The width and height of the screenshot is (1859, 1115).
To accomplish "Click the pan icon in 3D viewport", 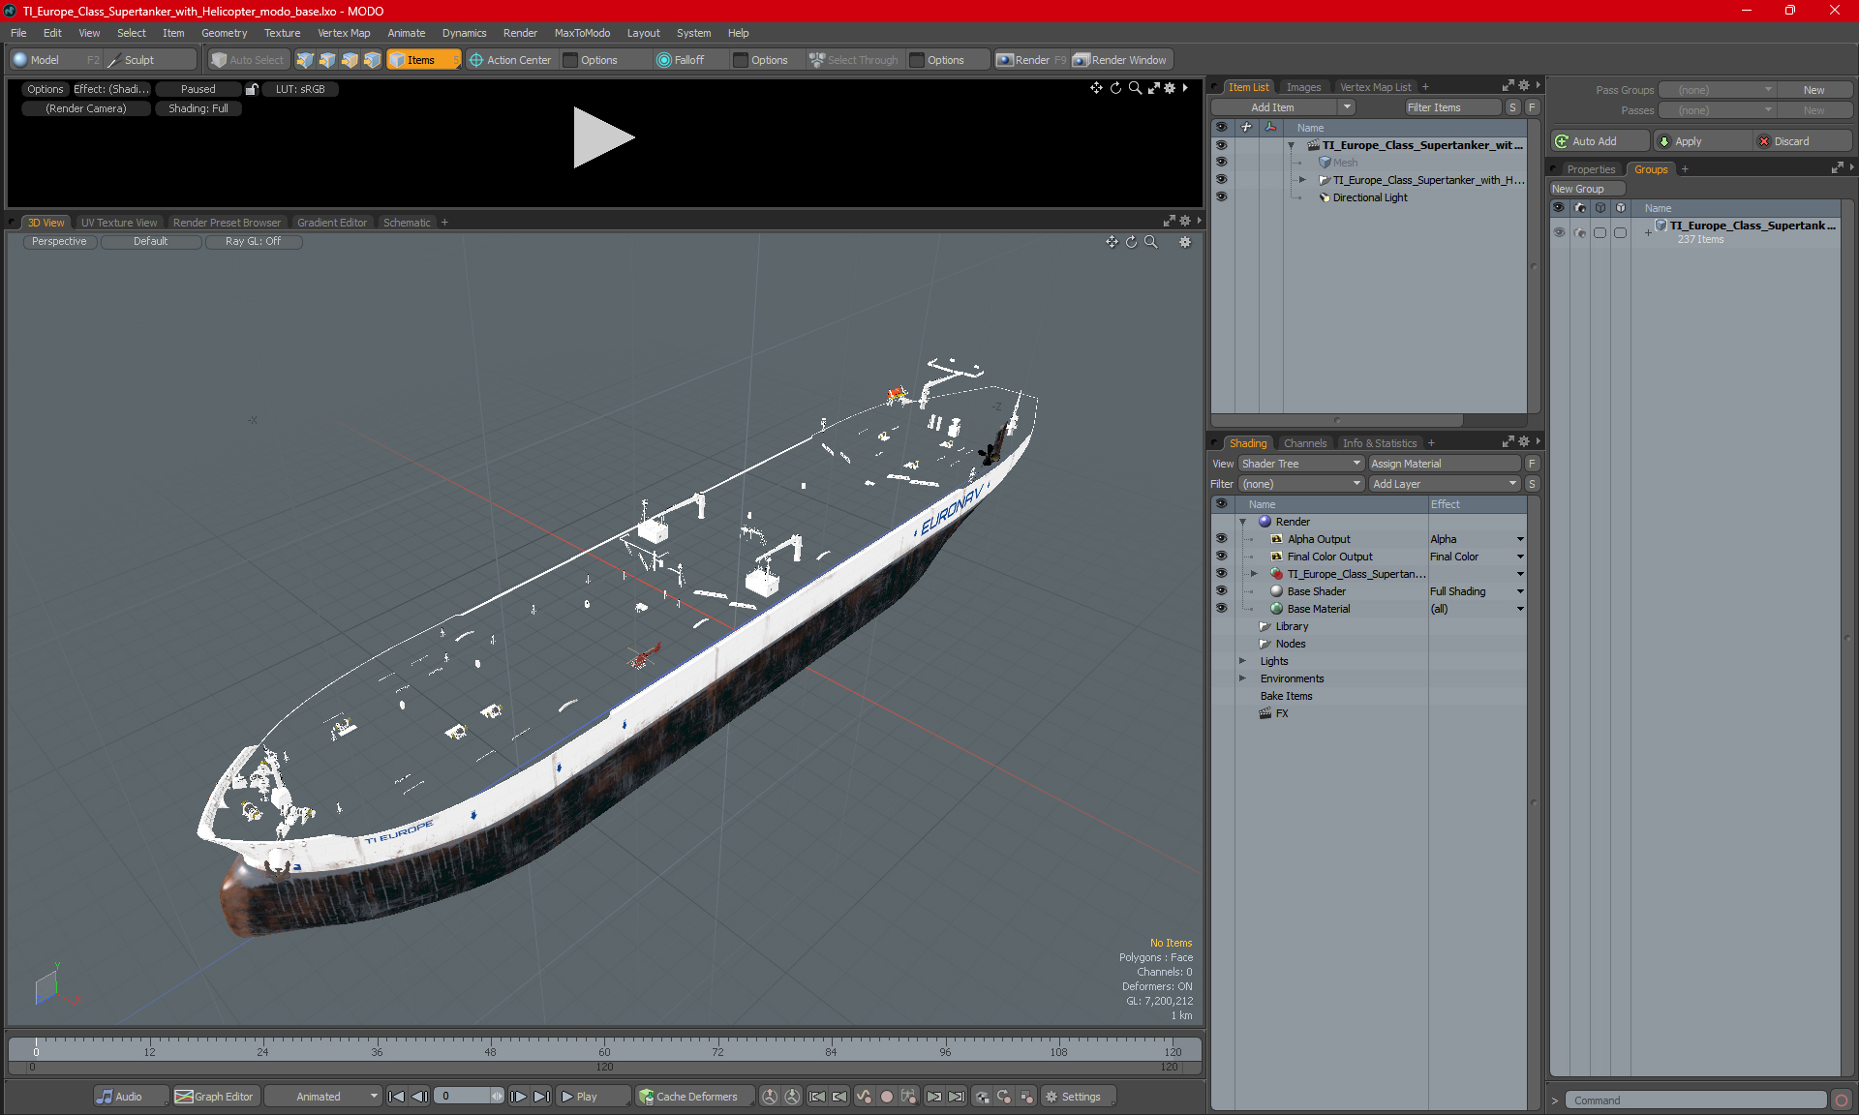I will tap(1112, 242).
